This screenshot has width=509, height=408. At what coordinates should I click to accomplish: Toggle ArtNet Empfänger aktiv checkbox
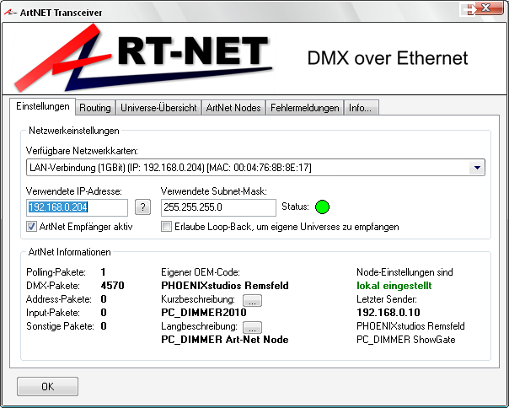[x=31, y=227]
